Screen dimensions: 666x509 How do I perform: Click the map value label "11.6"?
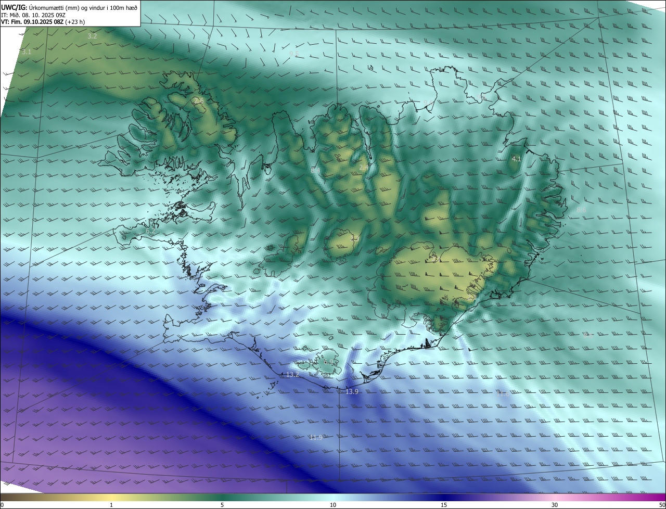(x=503, y=394)
